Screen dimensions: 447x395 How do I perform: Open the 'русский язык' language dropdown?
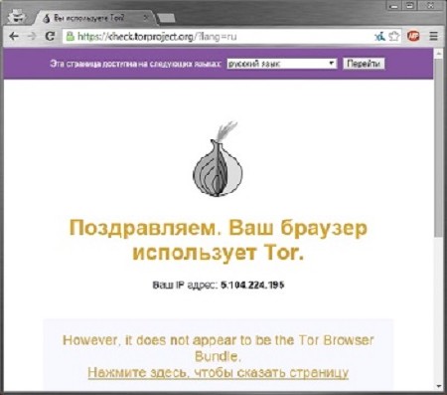tap(282, 64)
